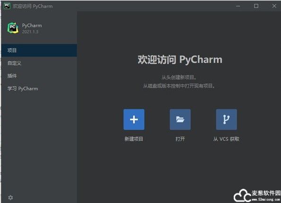Click the 新建项目 label
Viewport: 281px width, 203px height.
(x=134, y=139)
